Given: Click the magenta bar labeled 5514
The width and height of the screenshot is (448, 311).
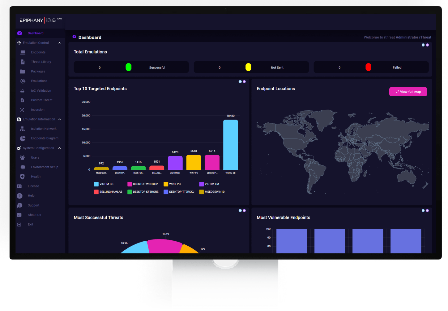Looking at the screenshot, I should tap(212, 162).
